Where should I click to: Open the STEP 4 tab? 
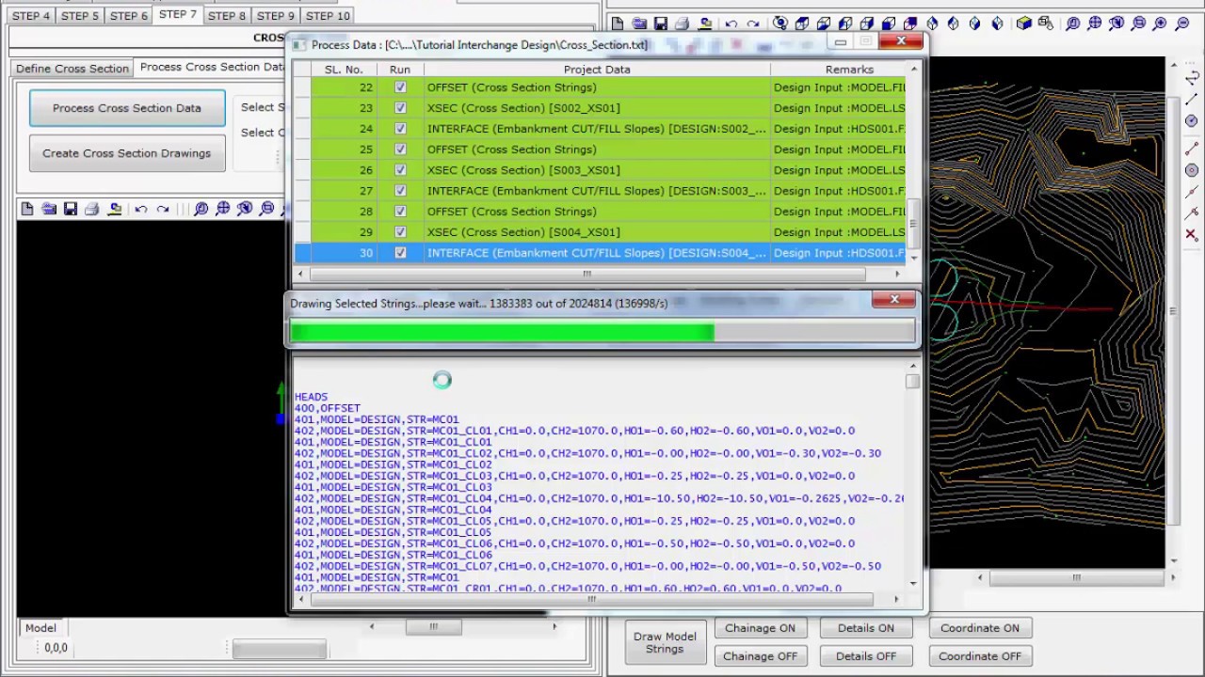pos(31,16)
